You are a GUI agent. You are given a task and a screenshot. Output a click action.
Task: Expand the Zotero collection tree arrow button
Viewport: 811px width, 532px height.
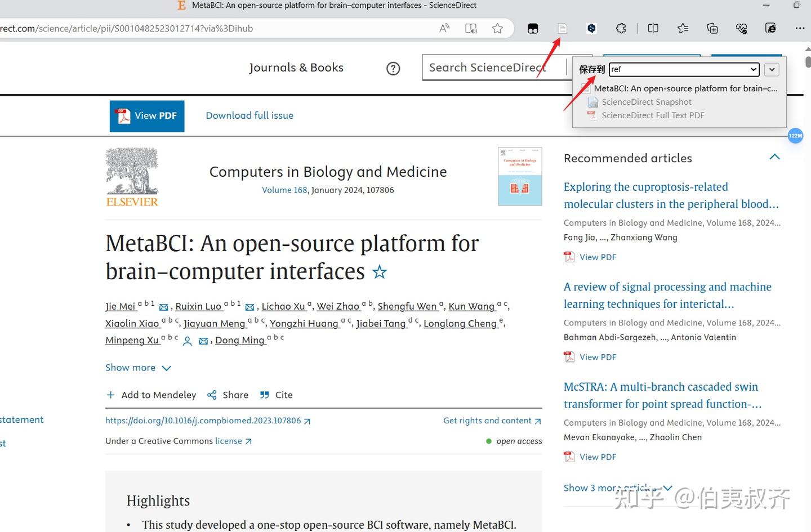(x=772, y=69)
